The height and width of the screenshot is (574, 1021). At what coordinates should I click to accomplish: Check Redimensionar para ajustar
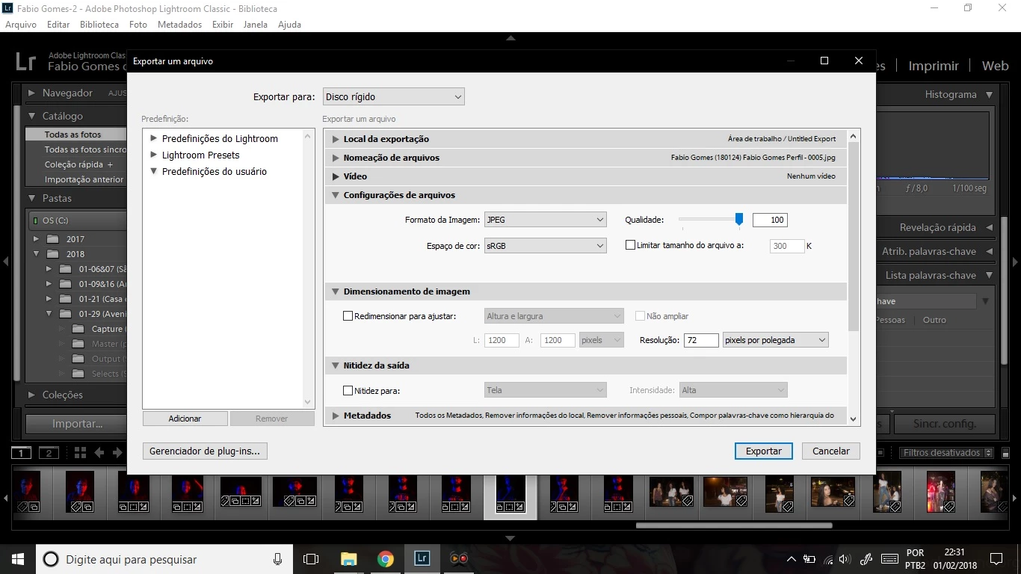(x=348, y=316)
